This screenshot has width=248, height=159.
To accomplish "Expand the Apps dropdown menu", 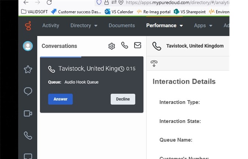I will (x=203, y=26).
